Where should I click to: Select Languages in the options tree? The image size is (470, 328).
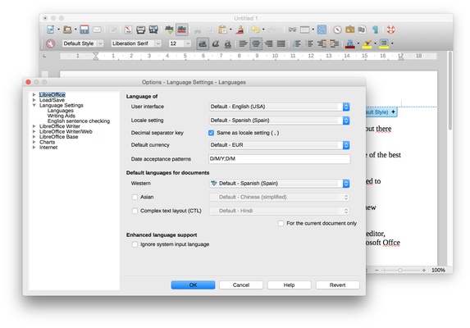point(60,111)
